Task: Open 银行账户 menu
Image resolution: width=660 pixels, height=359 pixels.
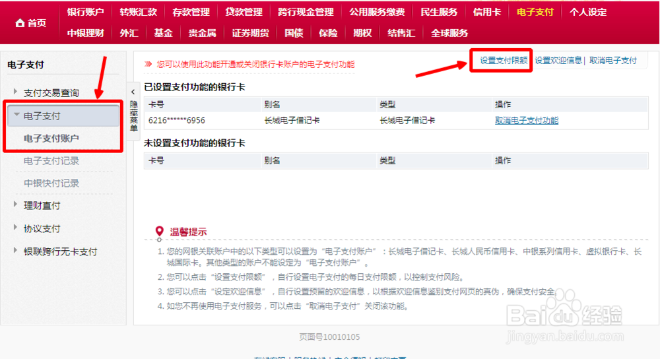Action: pos(85,12)
